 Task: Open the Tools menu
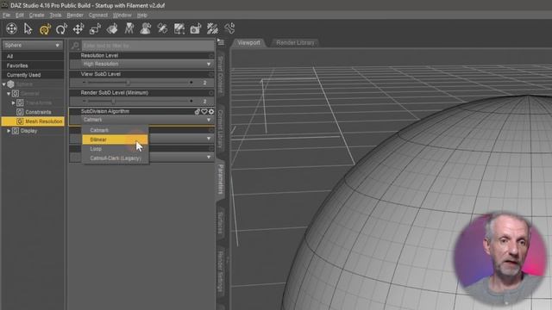pos(55,15)
